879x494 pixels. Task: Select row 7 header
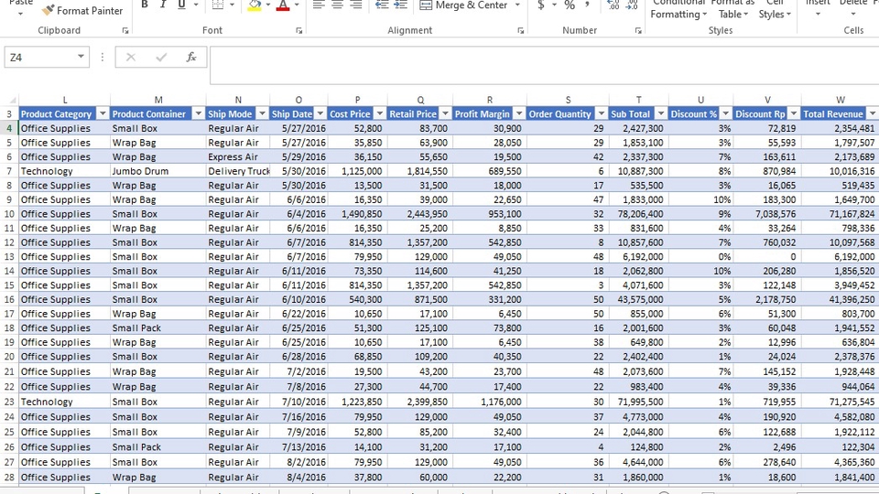tap(9, 171)
